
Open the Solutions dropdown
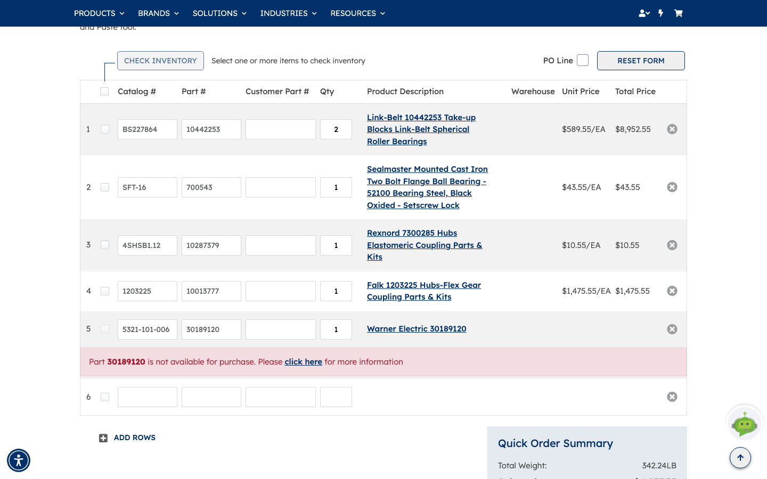(219, 13)
